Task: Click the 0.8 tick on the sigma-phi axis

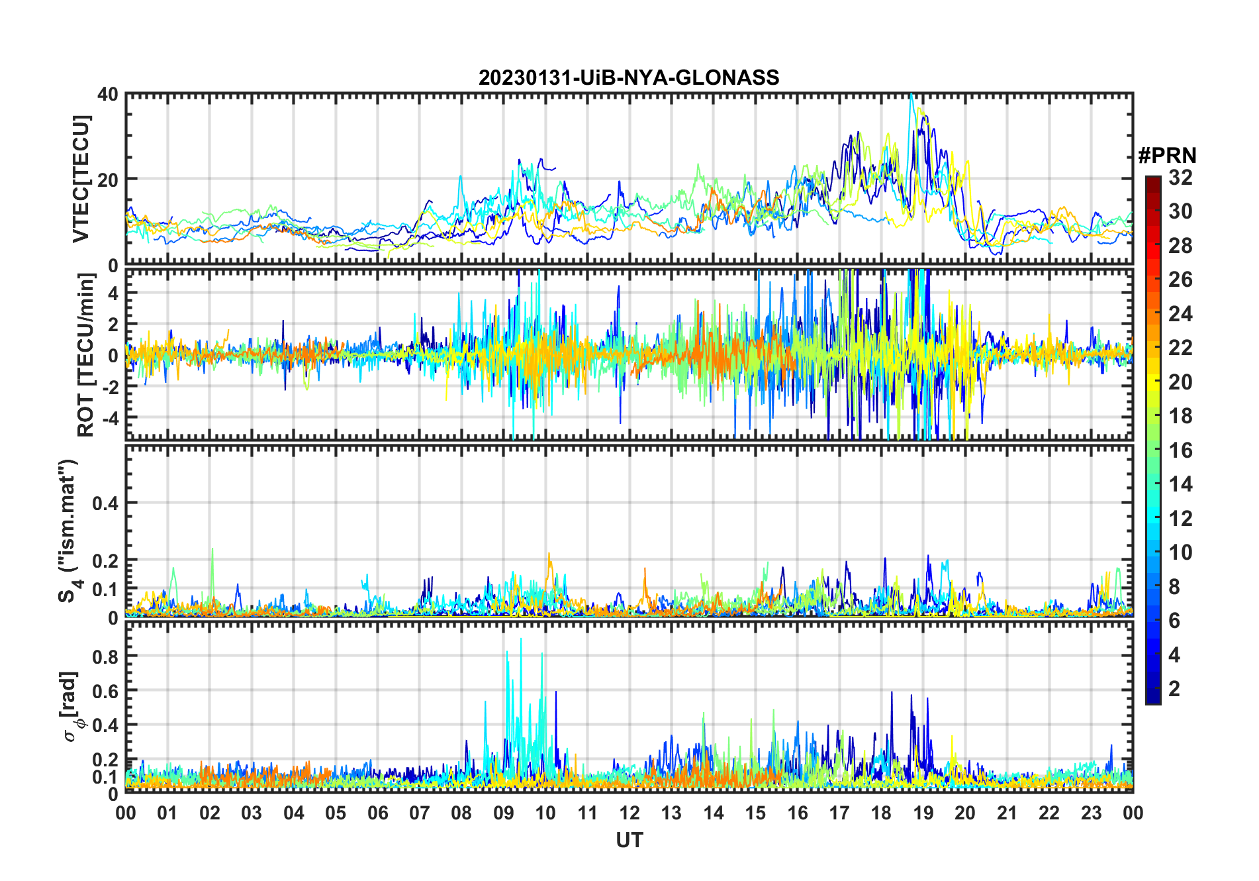Action: tap(106, 656)
